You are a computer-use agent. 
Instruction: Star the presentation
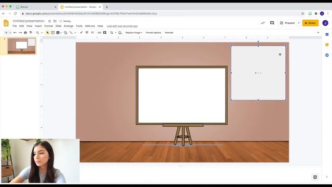click(x=49, y=21)
